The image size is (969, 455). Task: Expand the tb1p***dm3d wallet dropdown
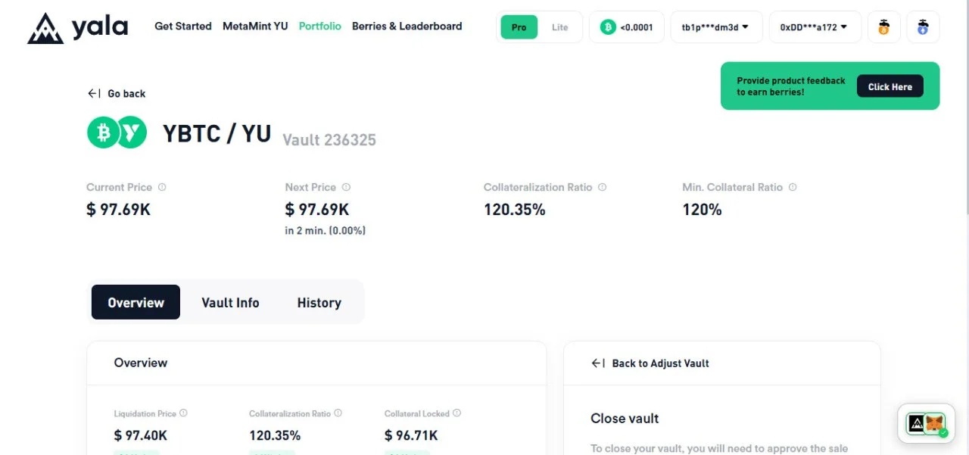715,27
